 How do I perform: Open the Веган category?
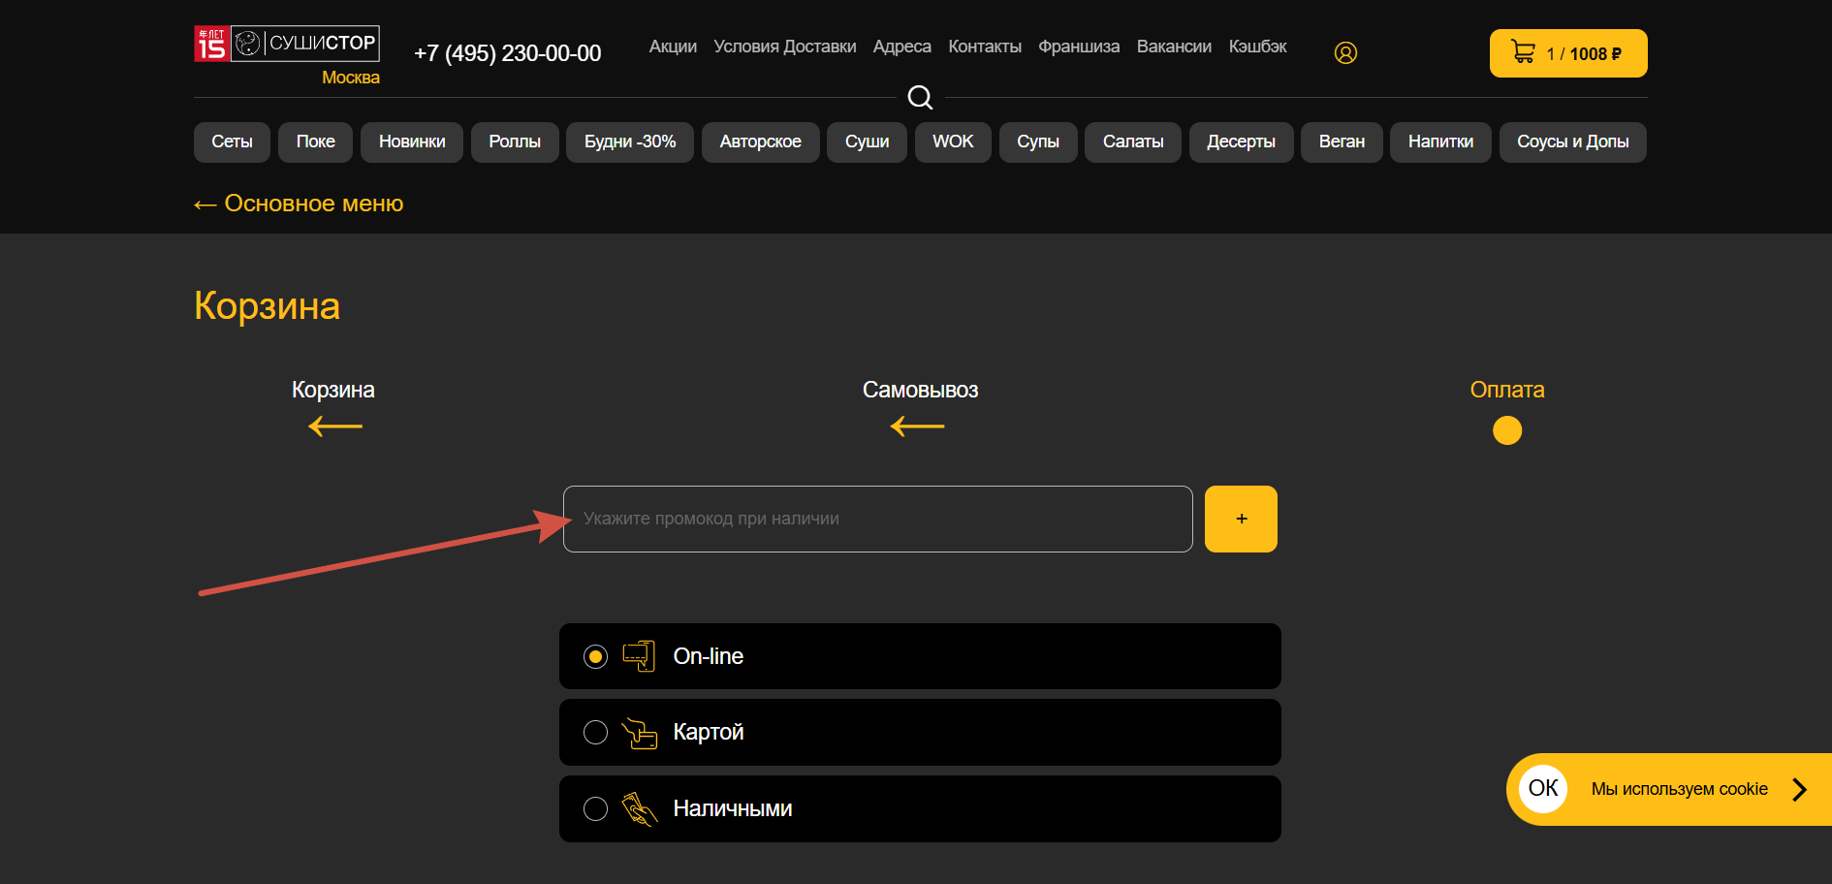(x=1342, y=142)
